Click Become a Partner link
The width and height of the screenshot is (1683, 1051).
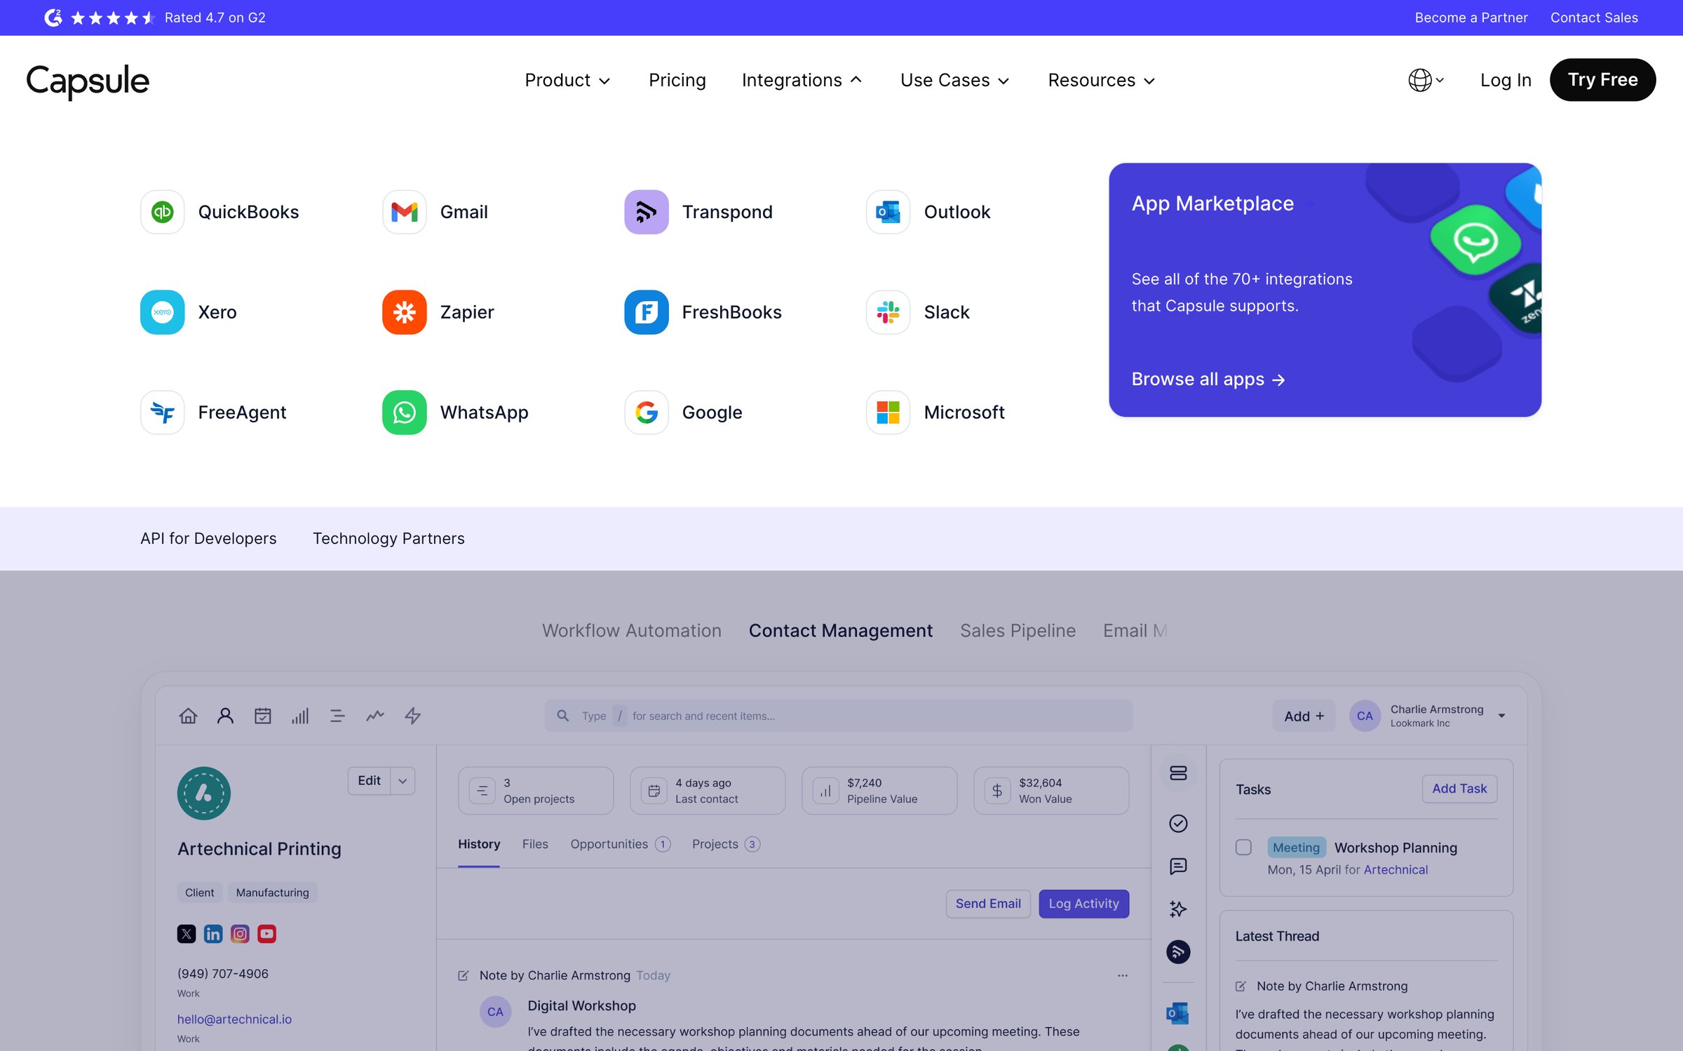tap(1471, 18)
